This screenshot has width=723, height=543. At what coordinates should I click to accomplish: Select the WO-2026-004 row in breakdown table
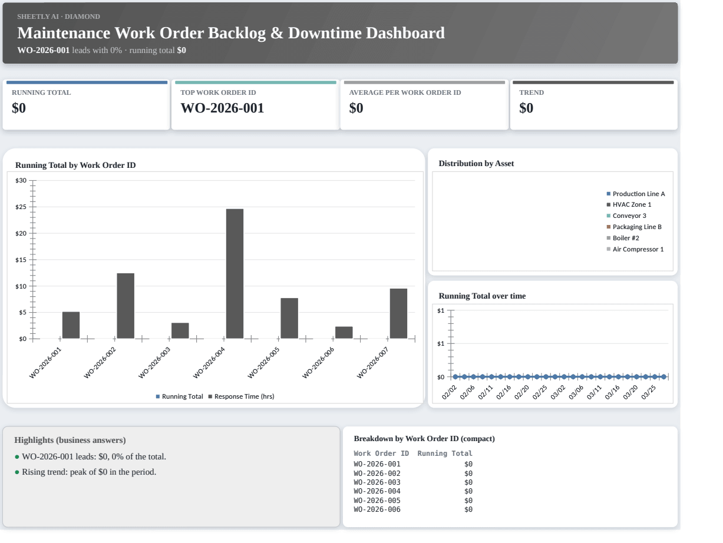[413, 491]
